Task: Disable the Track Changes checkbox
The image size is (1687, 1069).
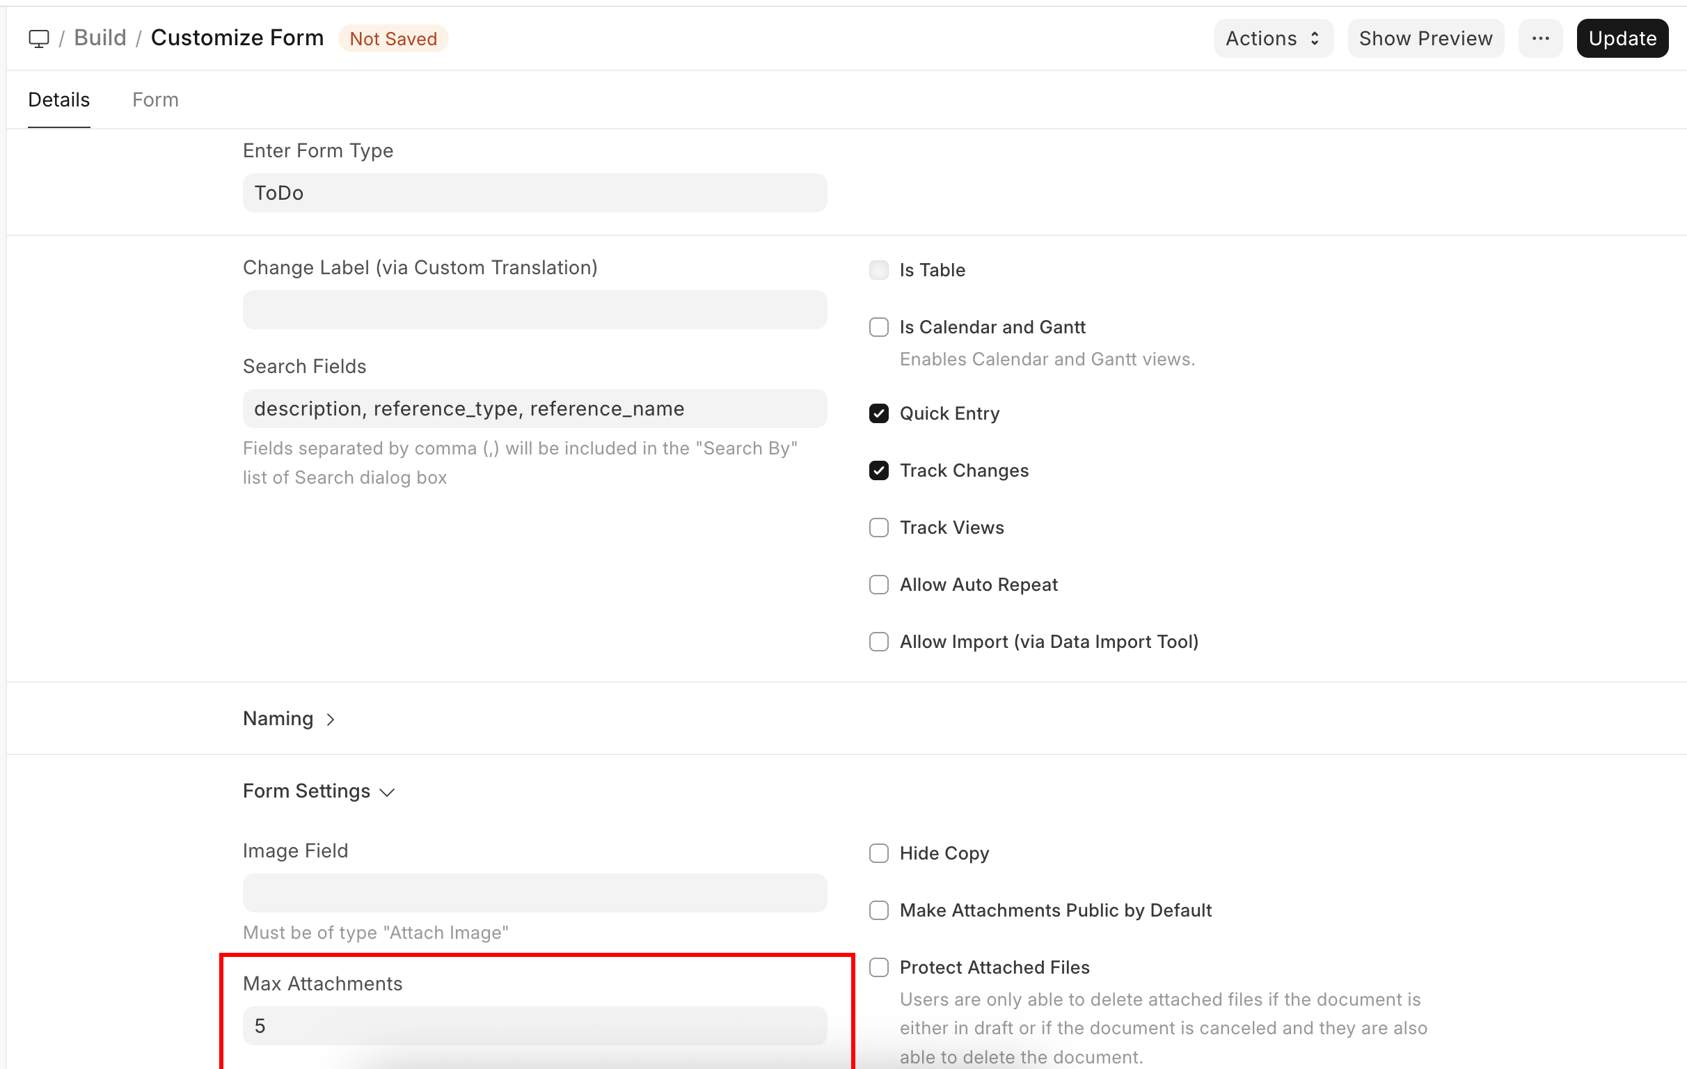Action: pos(878,470)
